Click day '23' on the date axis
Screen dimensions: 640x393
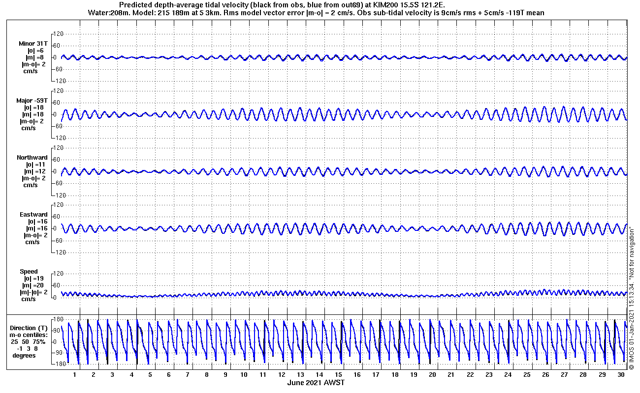(x=489, y=375)
